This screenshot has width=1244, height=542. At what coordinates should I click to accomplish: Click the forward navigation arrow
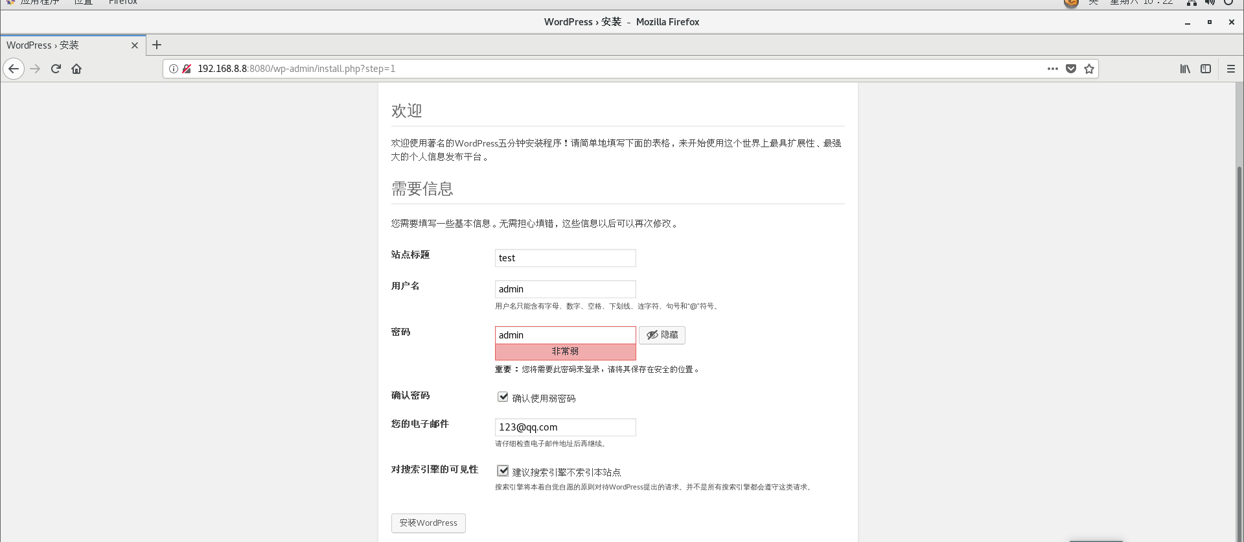(35, 69)
